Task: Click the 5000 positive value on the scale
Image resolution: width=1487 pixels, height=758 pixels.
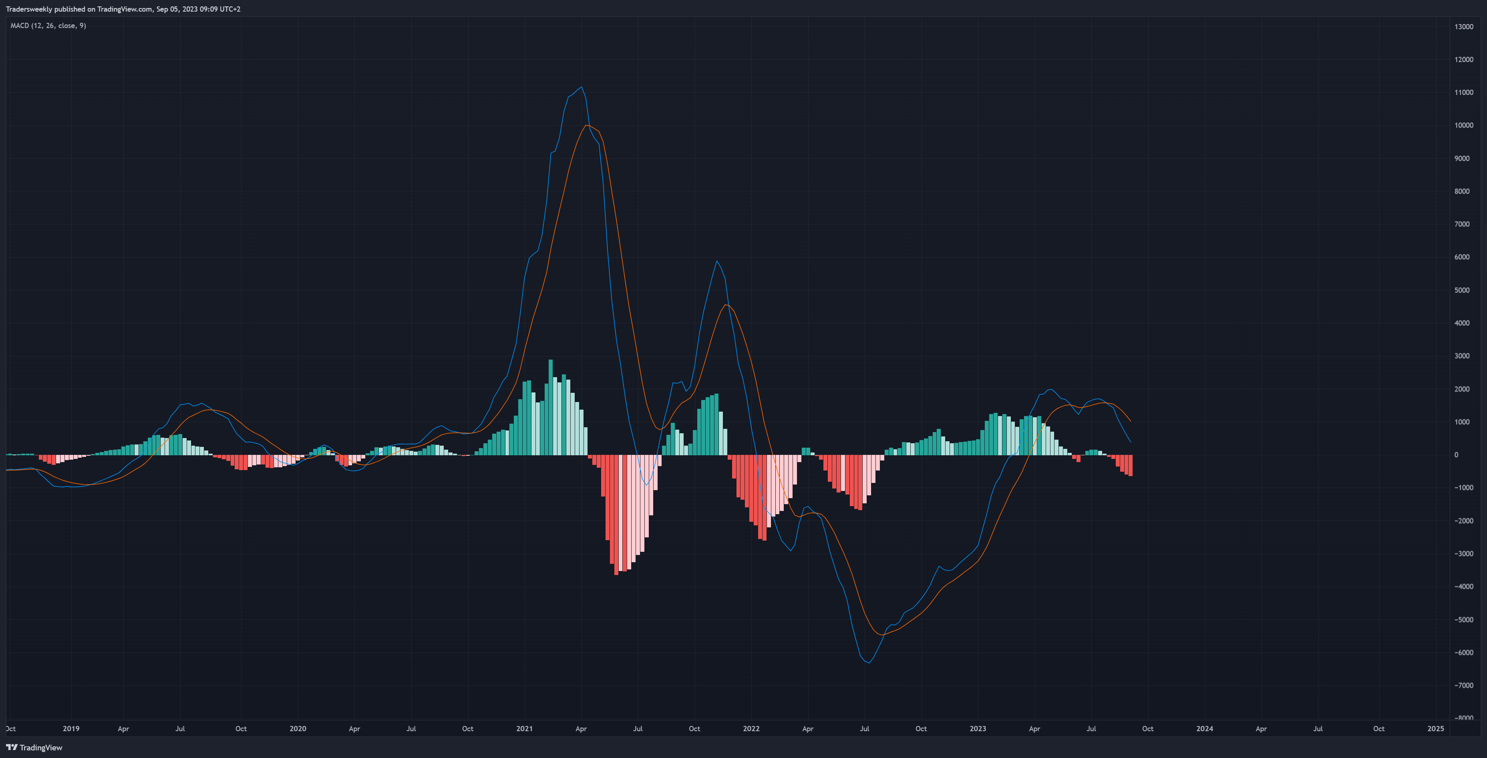Action: click(x=1462, y=290)
